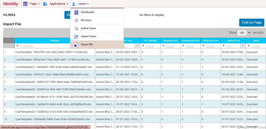Image resolution: width=266 pixels, height=129 pixels.
Task: Click the FileName column filter funnel icon
Action: pyautogui.click(x=17, y=46)
